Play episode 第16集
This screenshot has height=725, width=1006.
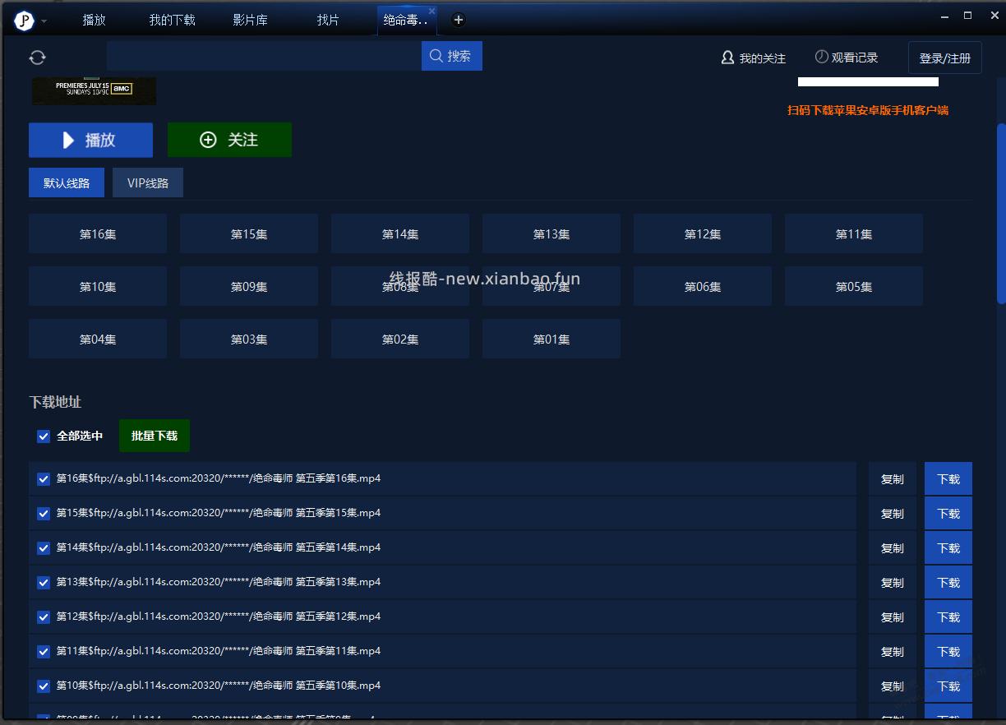tap(98, 233)
